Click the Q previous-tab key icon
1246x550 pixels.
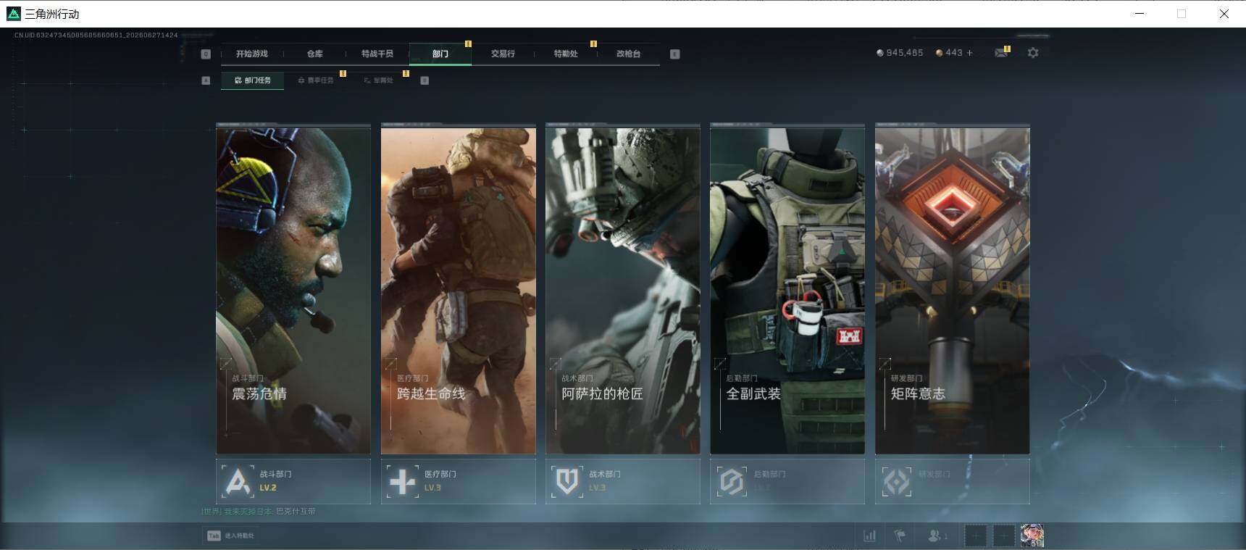click(x=206, y=54)
